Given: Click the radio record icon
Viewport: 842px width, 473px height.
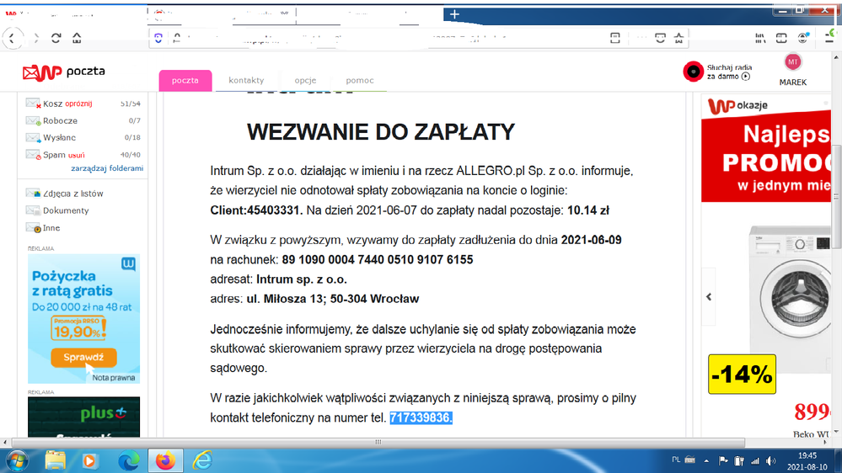Looking at the screenshot, I should click(693, 72).
